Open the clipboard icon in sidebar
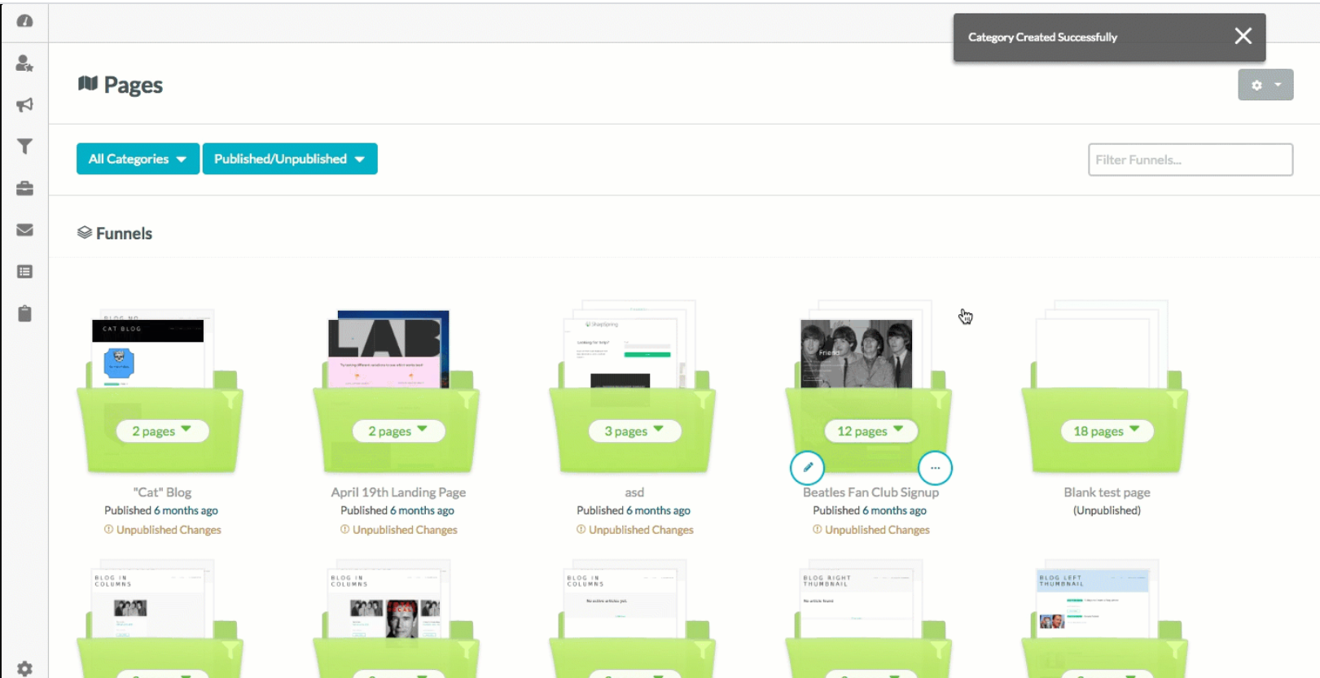This screenshot has width=1320, height=678. (x=24, y=313)
